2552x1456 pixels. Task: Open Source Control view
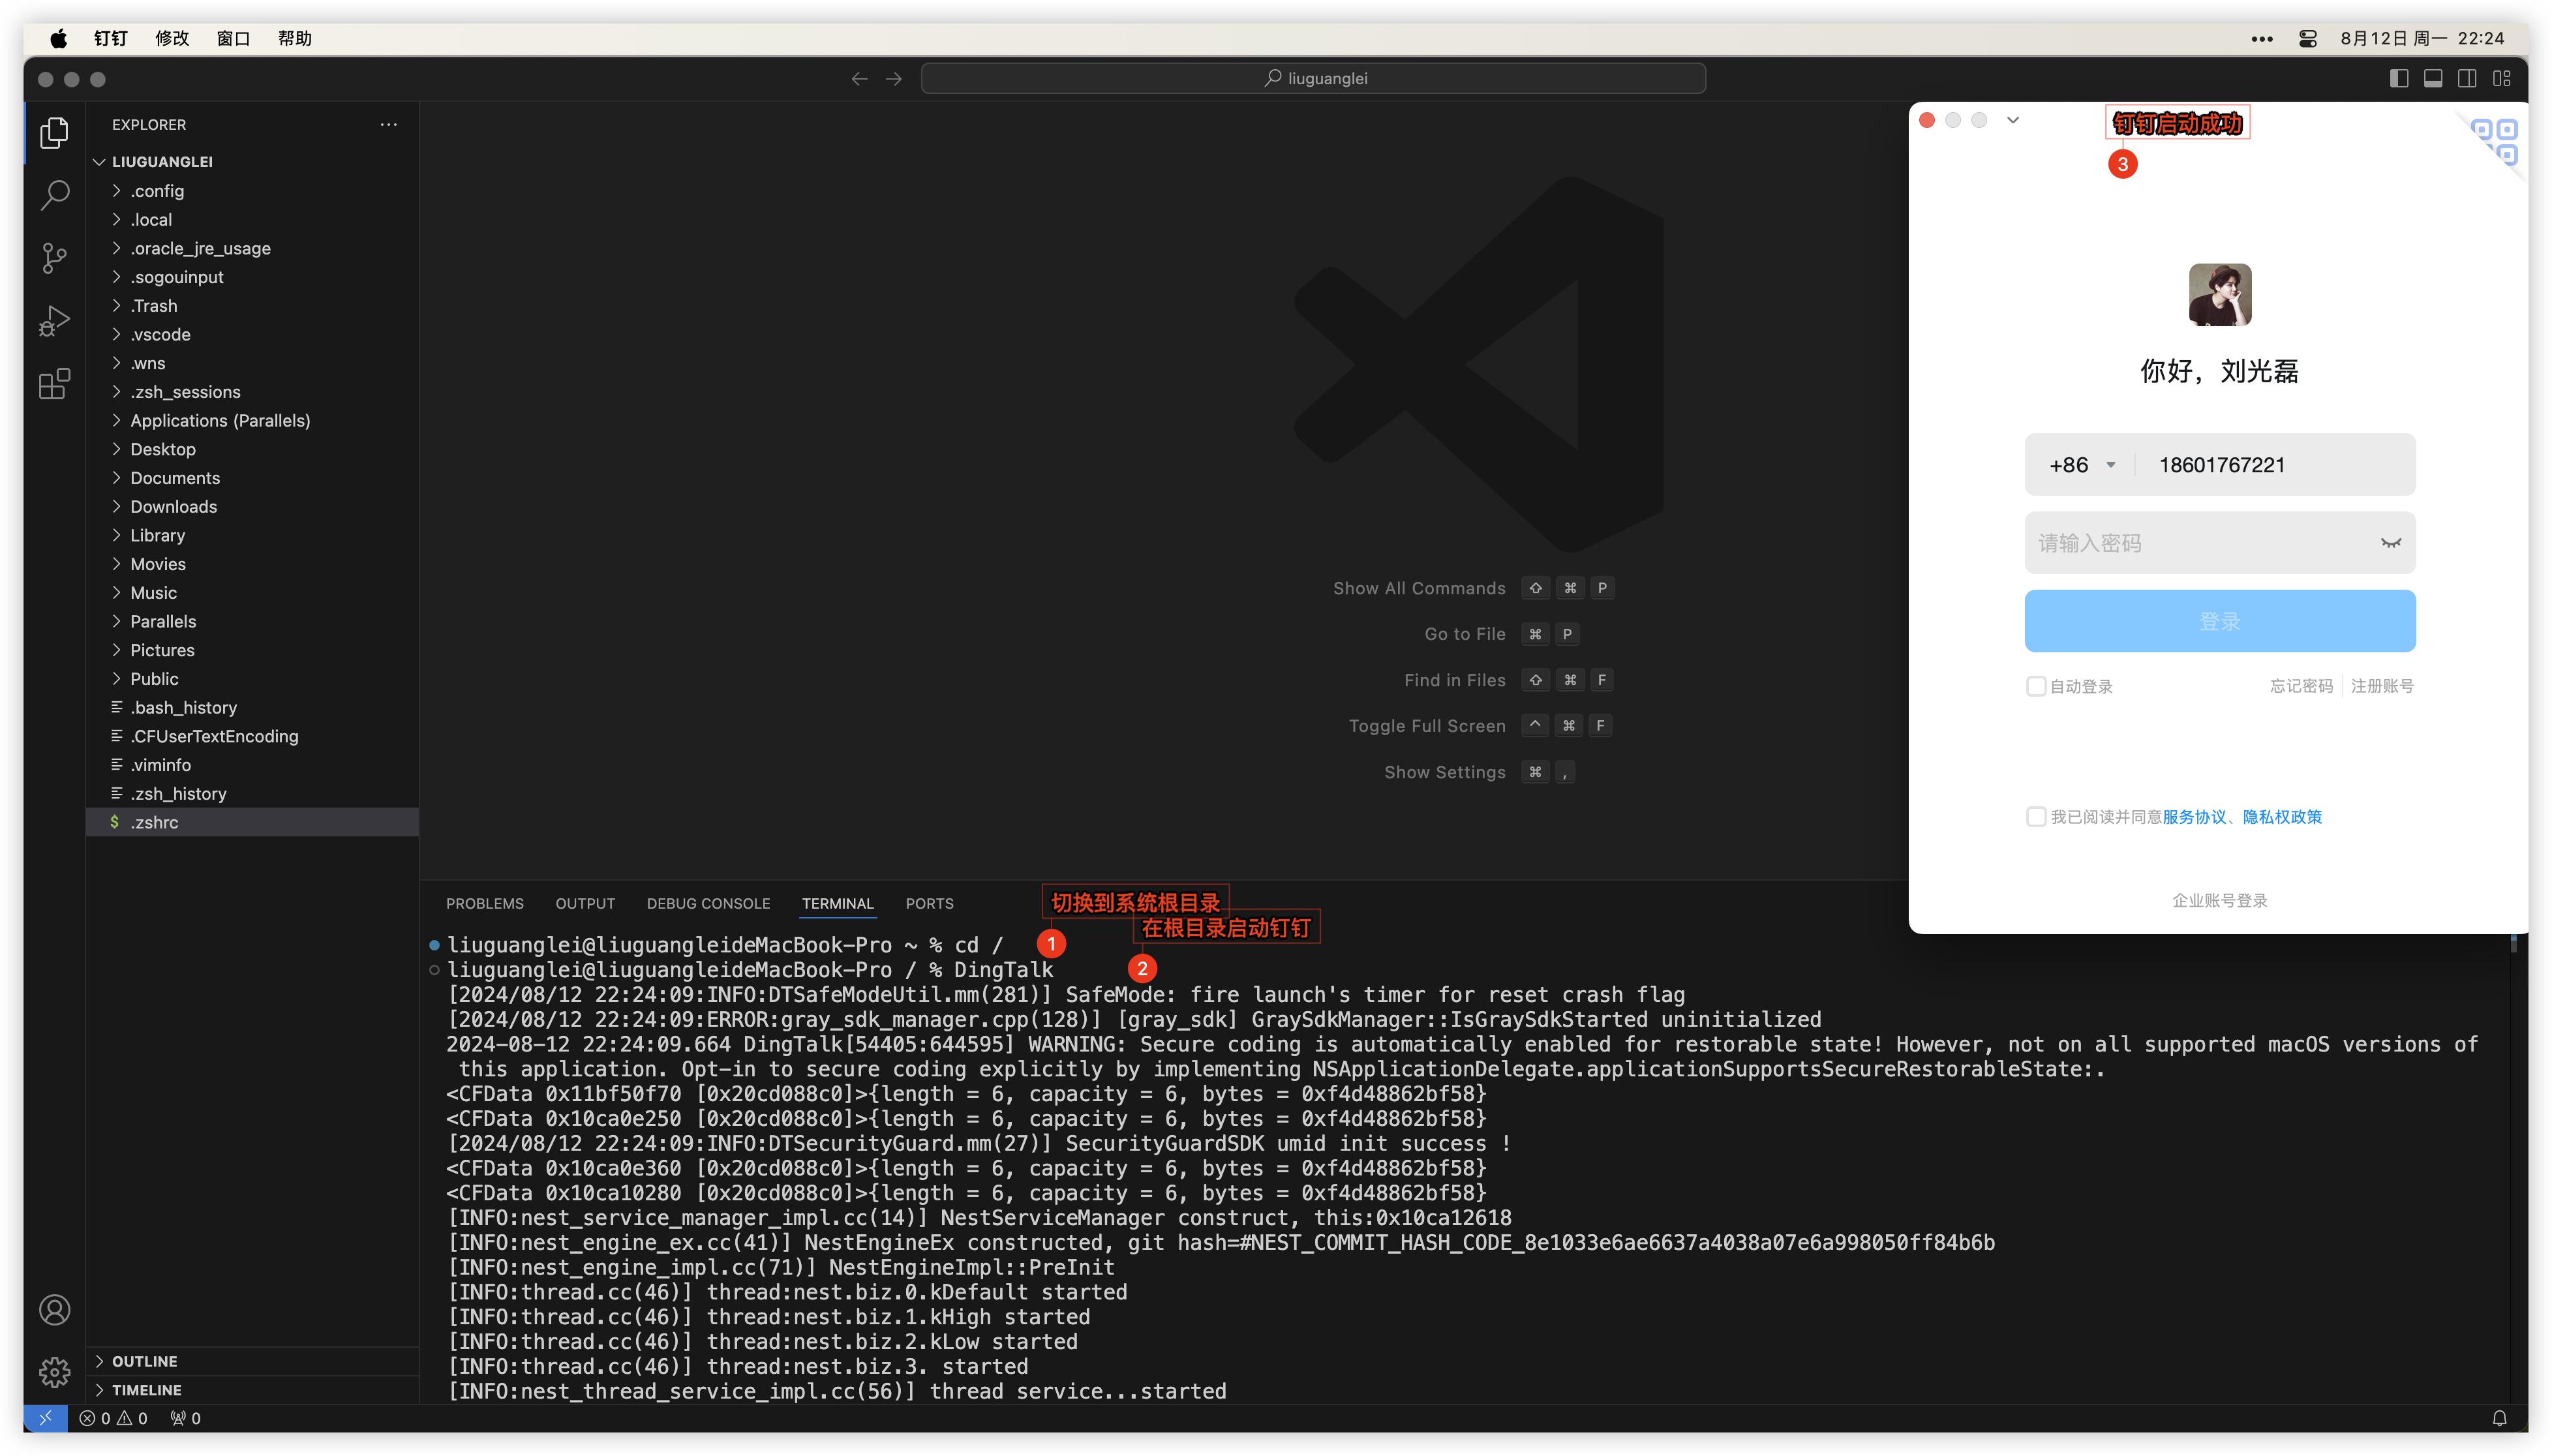(x=54, y=258)
